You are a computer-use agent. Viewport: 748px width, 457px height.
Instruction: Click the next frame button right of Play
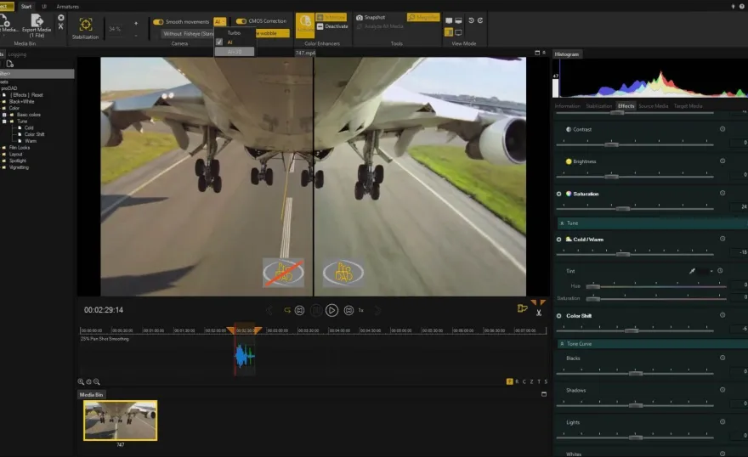(348, 310)
